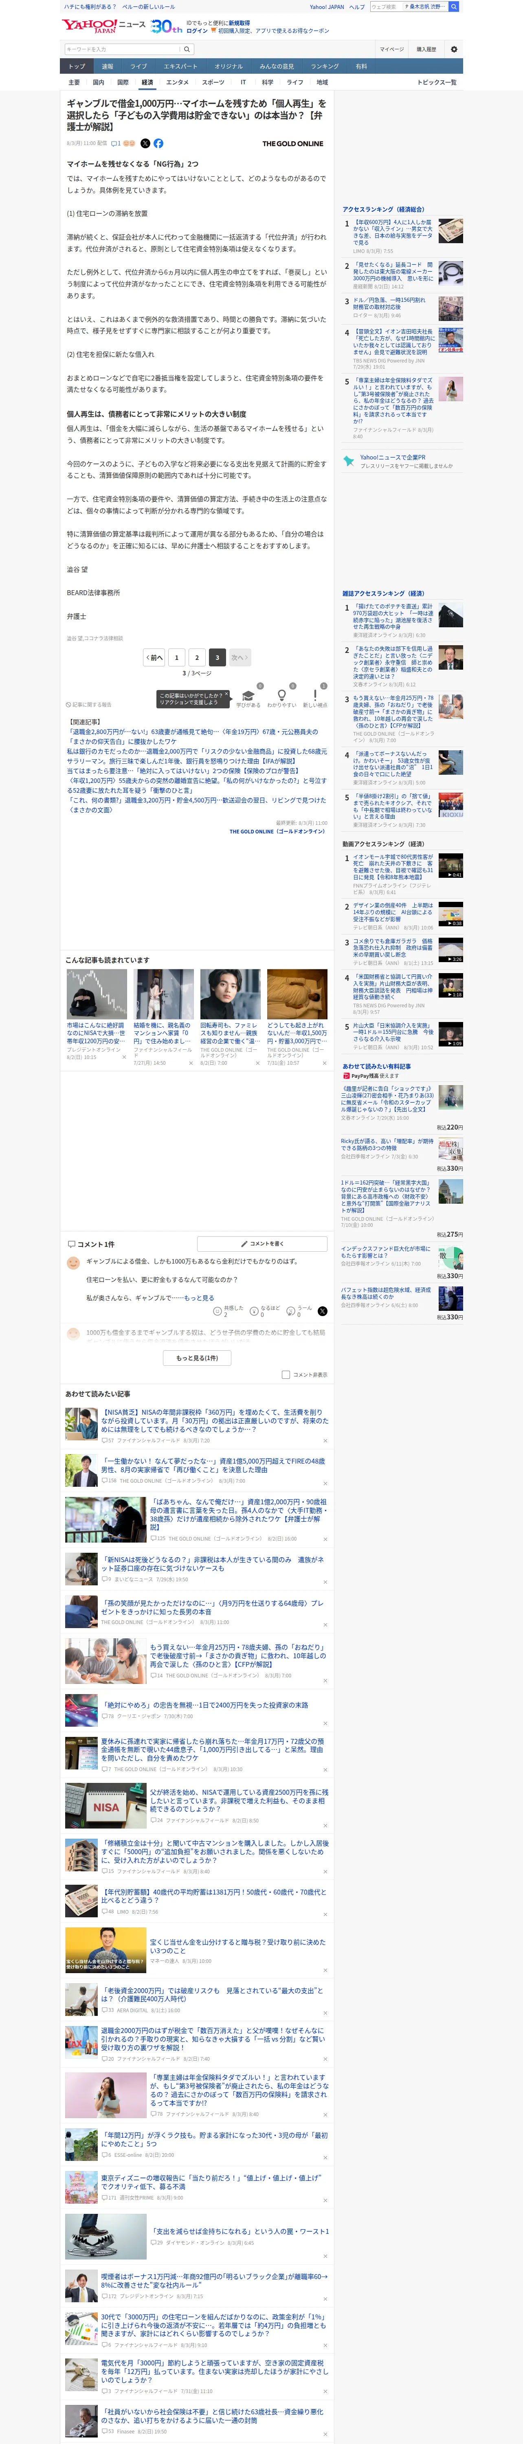Click 記事に関する報告 report icon link
523x2444 pixels.
point(88,705)
